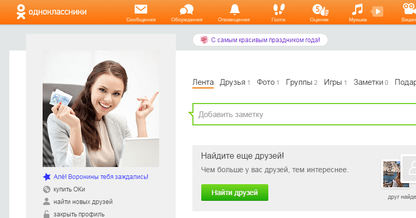416x218 pixels.
Task: Open the Заметки tab
Action: pyautogui.click(x=369, y=82)
